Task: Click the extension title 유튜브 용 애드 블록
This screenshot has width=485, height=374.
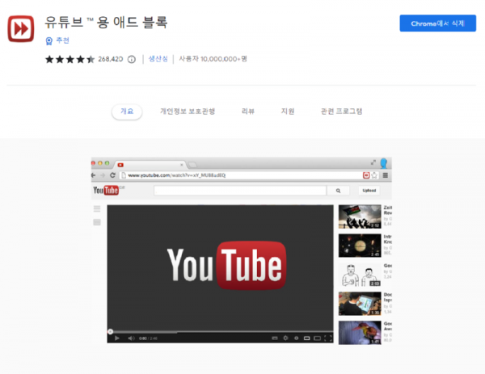Action: pyautogui.click(x=106, y=23)
